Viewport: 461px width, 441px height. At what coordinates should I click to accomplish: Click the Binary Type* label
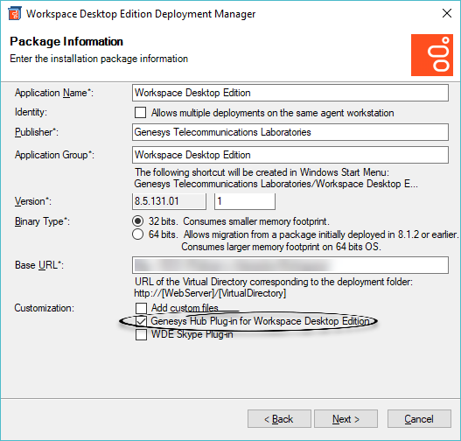pyautogui.click(x=42, y=221)
